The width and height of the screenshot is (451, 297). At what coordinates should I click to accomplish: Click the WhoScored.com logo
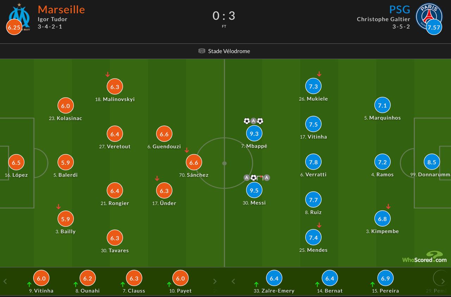(x=425, y=259)
